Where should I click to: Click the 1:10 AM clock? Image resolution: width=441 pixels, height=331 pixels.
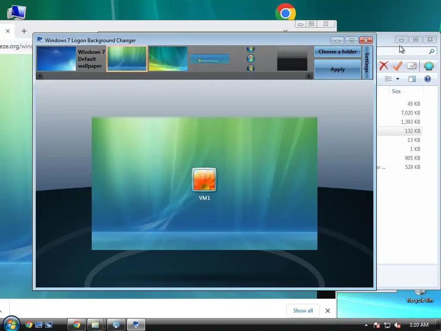tap(419, 325)
